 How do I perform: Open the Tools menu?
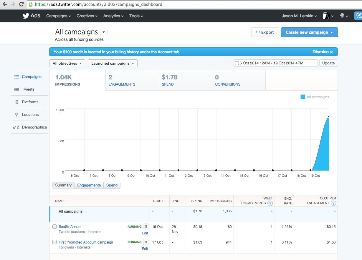[136, 16]
